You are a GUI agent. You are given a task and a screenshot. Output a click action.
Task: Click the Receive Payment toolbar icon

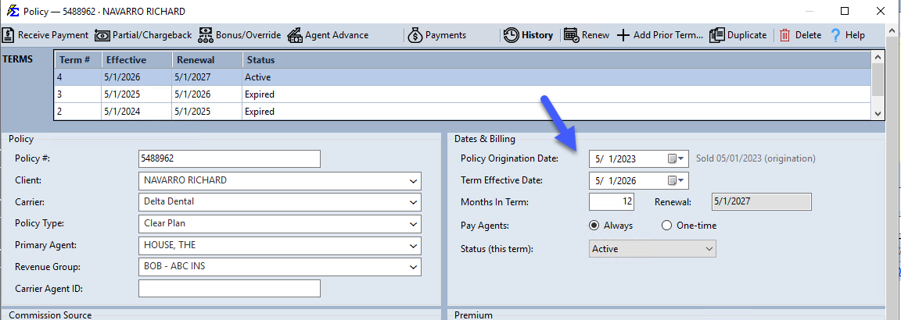pyautogui.click(x=9, y=35)
